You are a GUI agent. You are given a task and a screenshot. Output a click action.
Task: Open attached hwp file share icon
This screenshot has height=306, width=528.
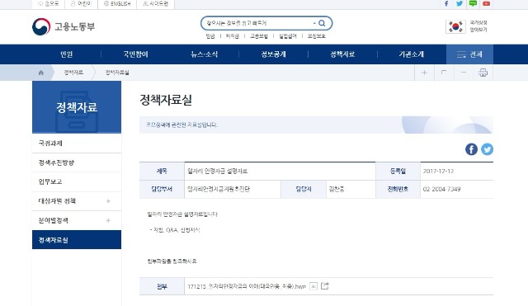324,286
